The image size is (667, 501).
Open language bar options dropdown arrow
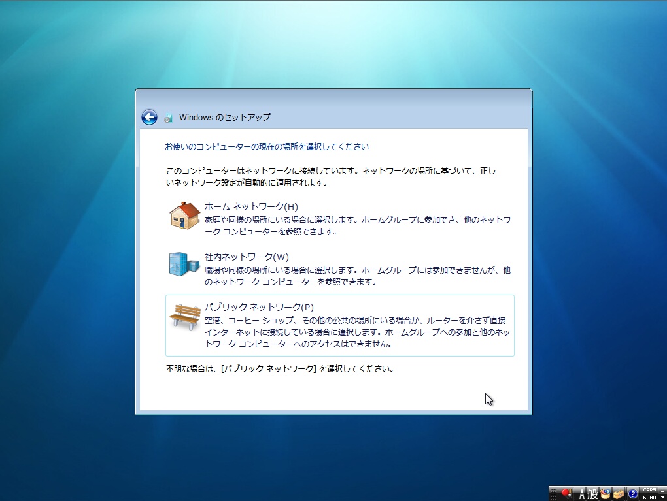[x=662, y=497]
